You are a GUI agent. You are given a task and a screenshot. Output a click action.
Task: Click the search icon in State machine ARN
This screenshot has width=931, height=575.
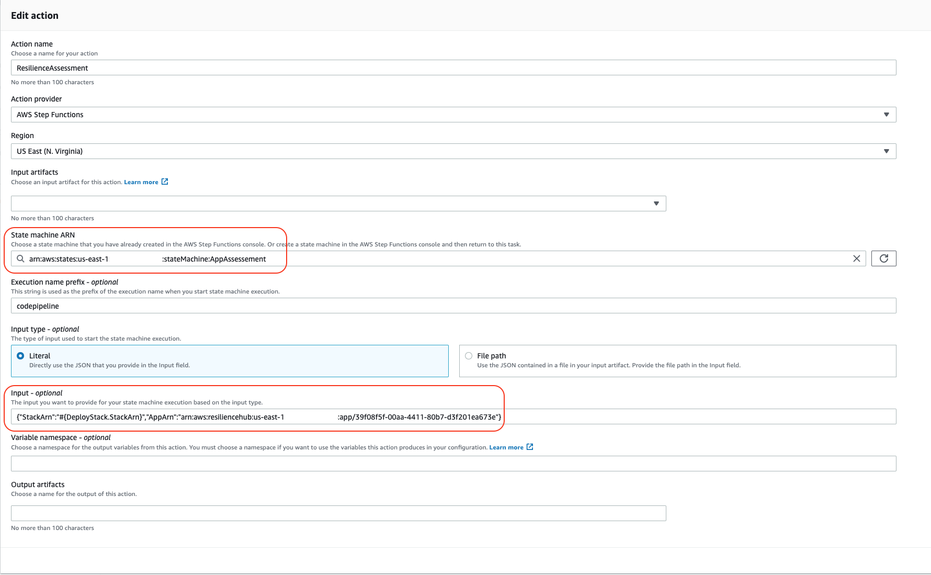click(x=20, y=258)
